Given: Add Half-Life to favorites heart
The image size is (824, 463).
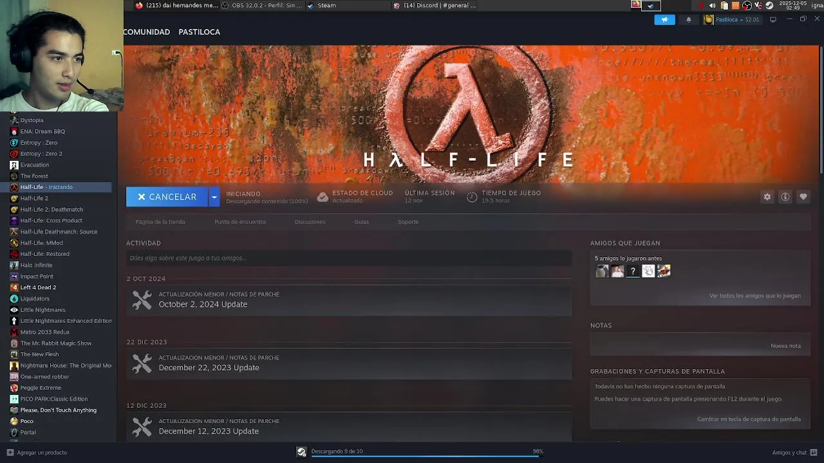Looking at the screenshot, I should pos(803,197).
